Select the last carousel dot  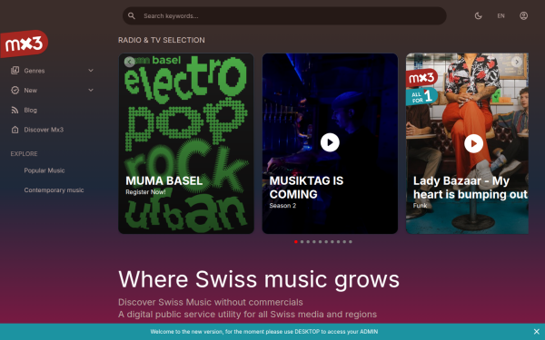coord(351,242)
